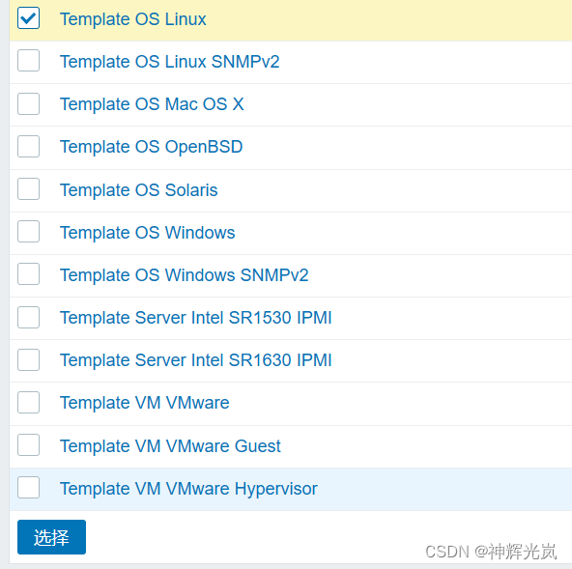Screen dimensions: 572x569
Task: Check the Template OS Linux SNMPv2 checkbox
Action: (28, 61)
